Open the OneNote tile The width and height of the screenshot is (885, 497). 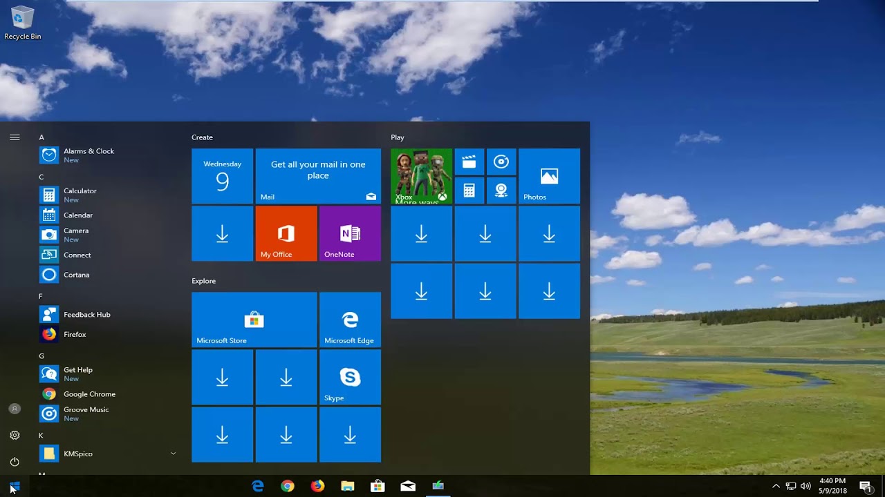click(x=350, y=233)
